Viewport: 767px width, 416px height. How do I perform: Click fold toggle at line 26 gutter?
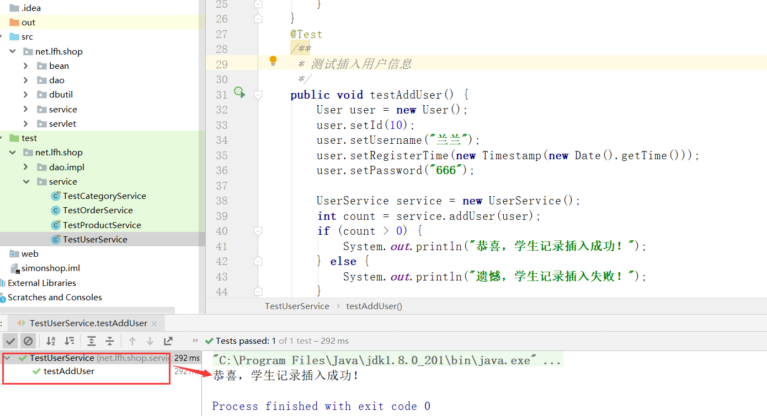click(258, 19)
